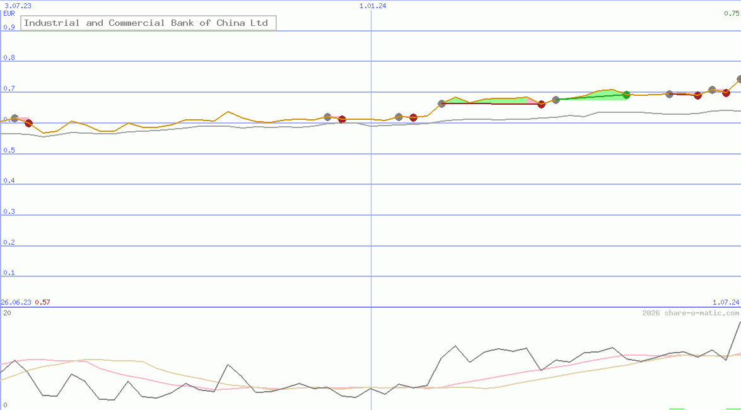
Task: Click the red 0.57 starting price value
Action: click(x=42, y=302)
